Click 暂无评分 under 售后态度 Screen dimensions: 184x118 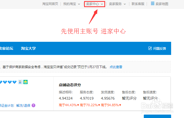click(129, 98)
